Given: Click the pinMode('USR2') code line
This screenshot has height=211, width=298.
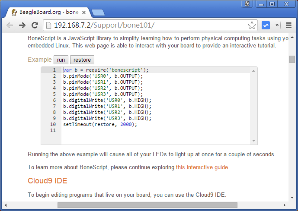Looking at the screenshot, I should pyautogui.click(x=103, y=88).
